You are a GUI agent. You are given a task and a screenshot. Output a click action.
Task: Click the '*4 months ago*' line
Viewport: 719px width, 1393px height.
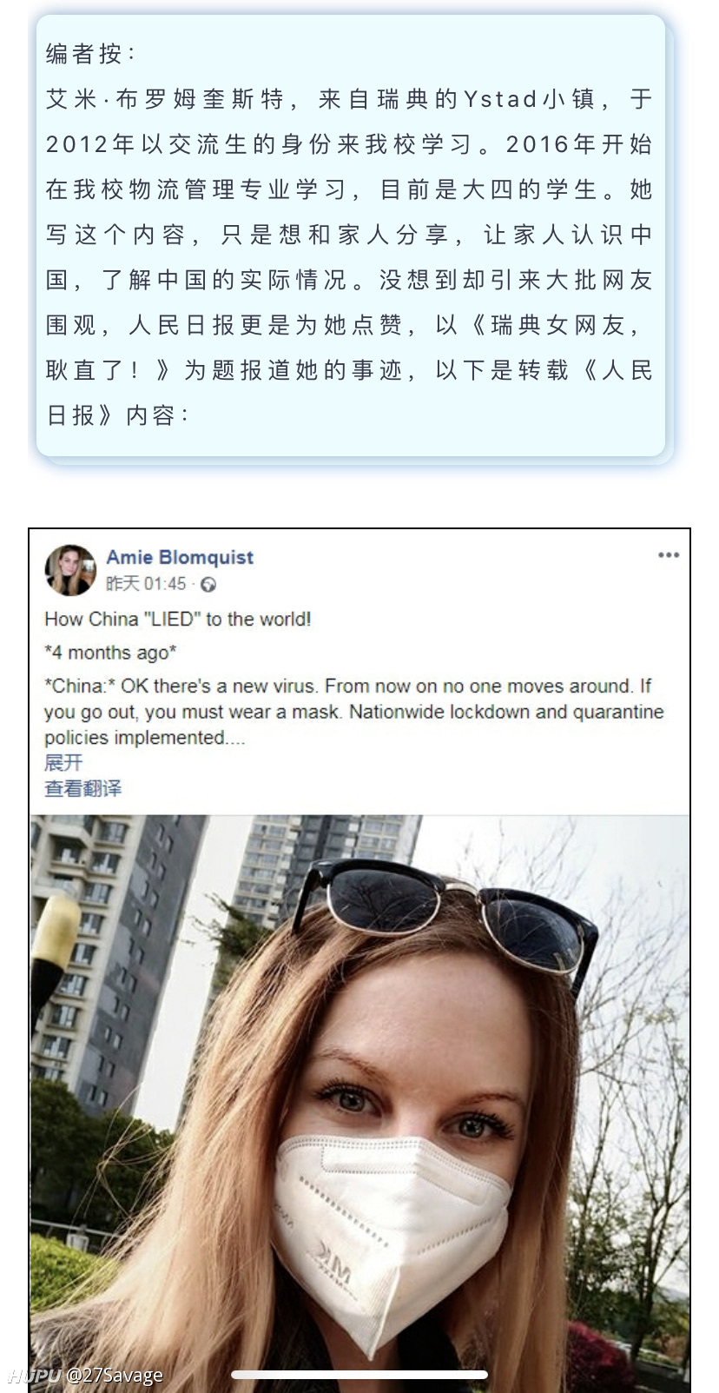[110, 653]
